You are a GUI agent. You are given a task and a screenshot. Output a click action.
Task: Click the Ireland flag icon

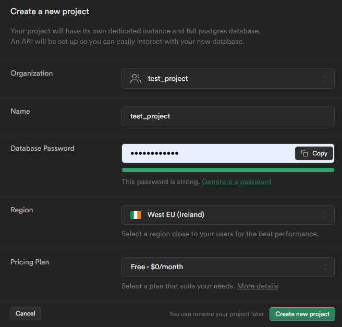136,215
